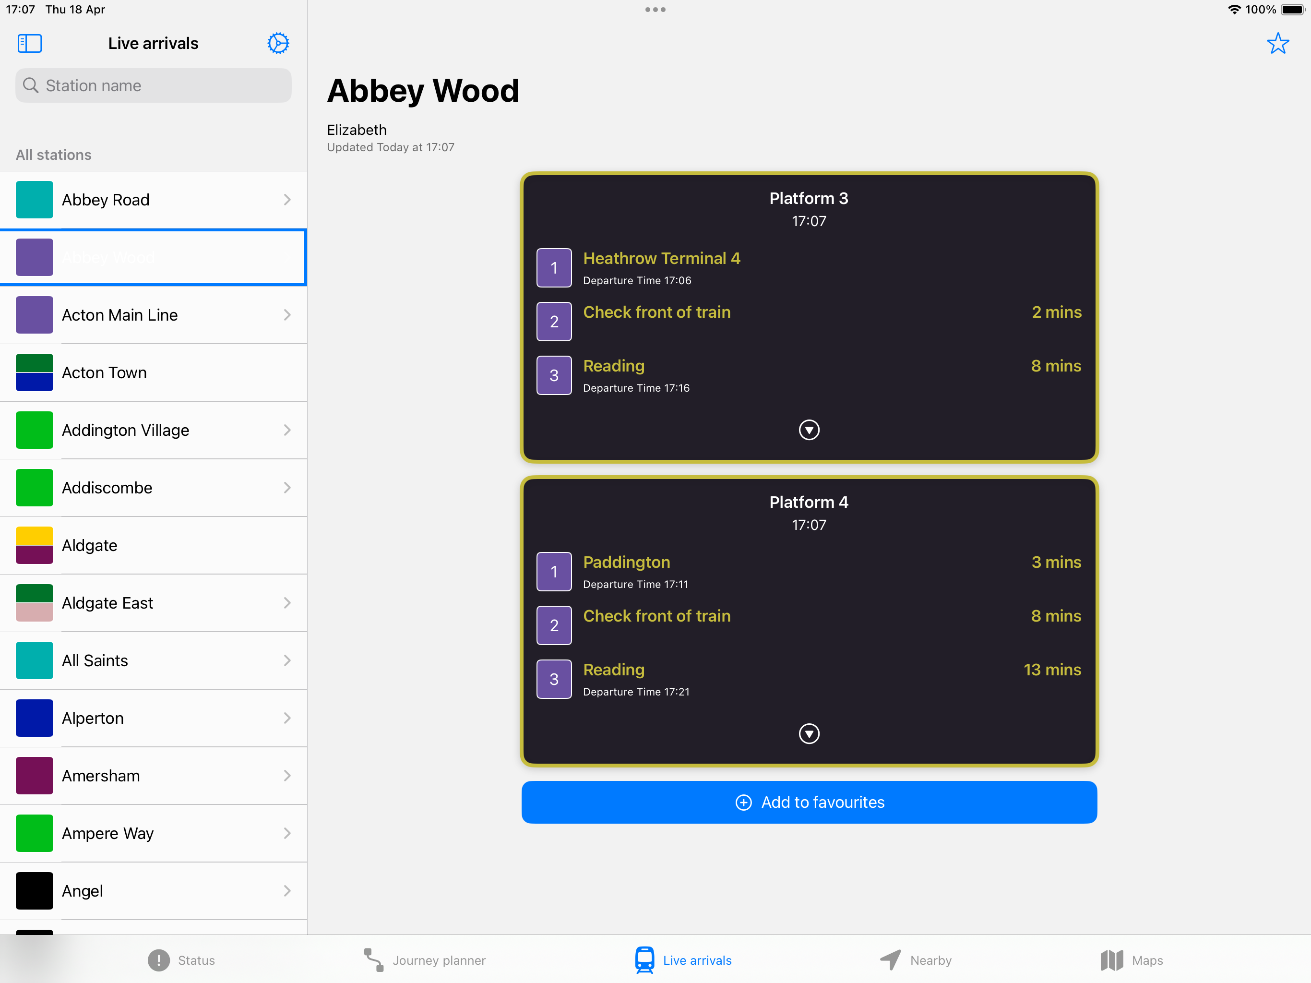Viewport: 1311px width, 983px height.
Task: Tap the star favourite icon
Action: tap(1278, 43)
